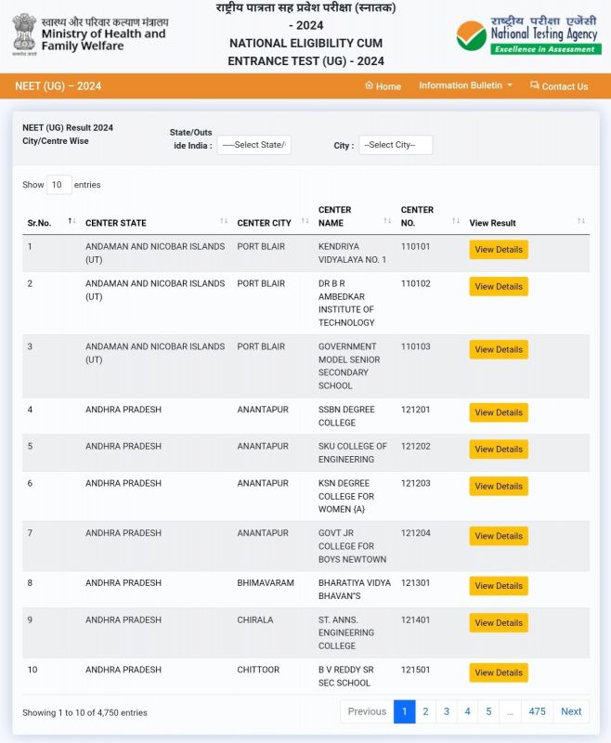
Task: Click the show entries count field
Action: 58,185
